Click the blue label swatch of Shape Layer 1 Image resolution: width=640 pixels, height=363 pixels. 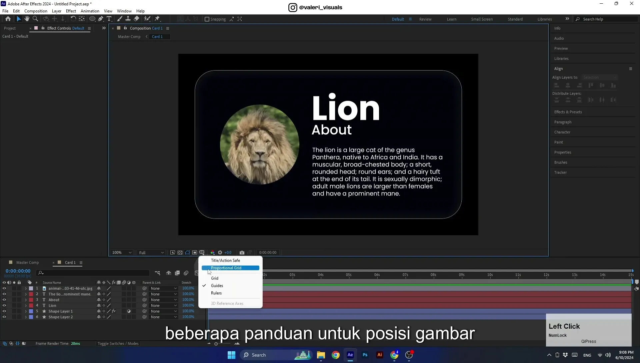coord(31,311)
